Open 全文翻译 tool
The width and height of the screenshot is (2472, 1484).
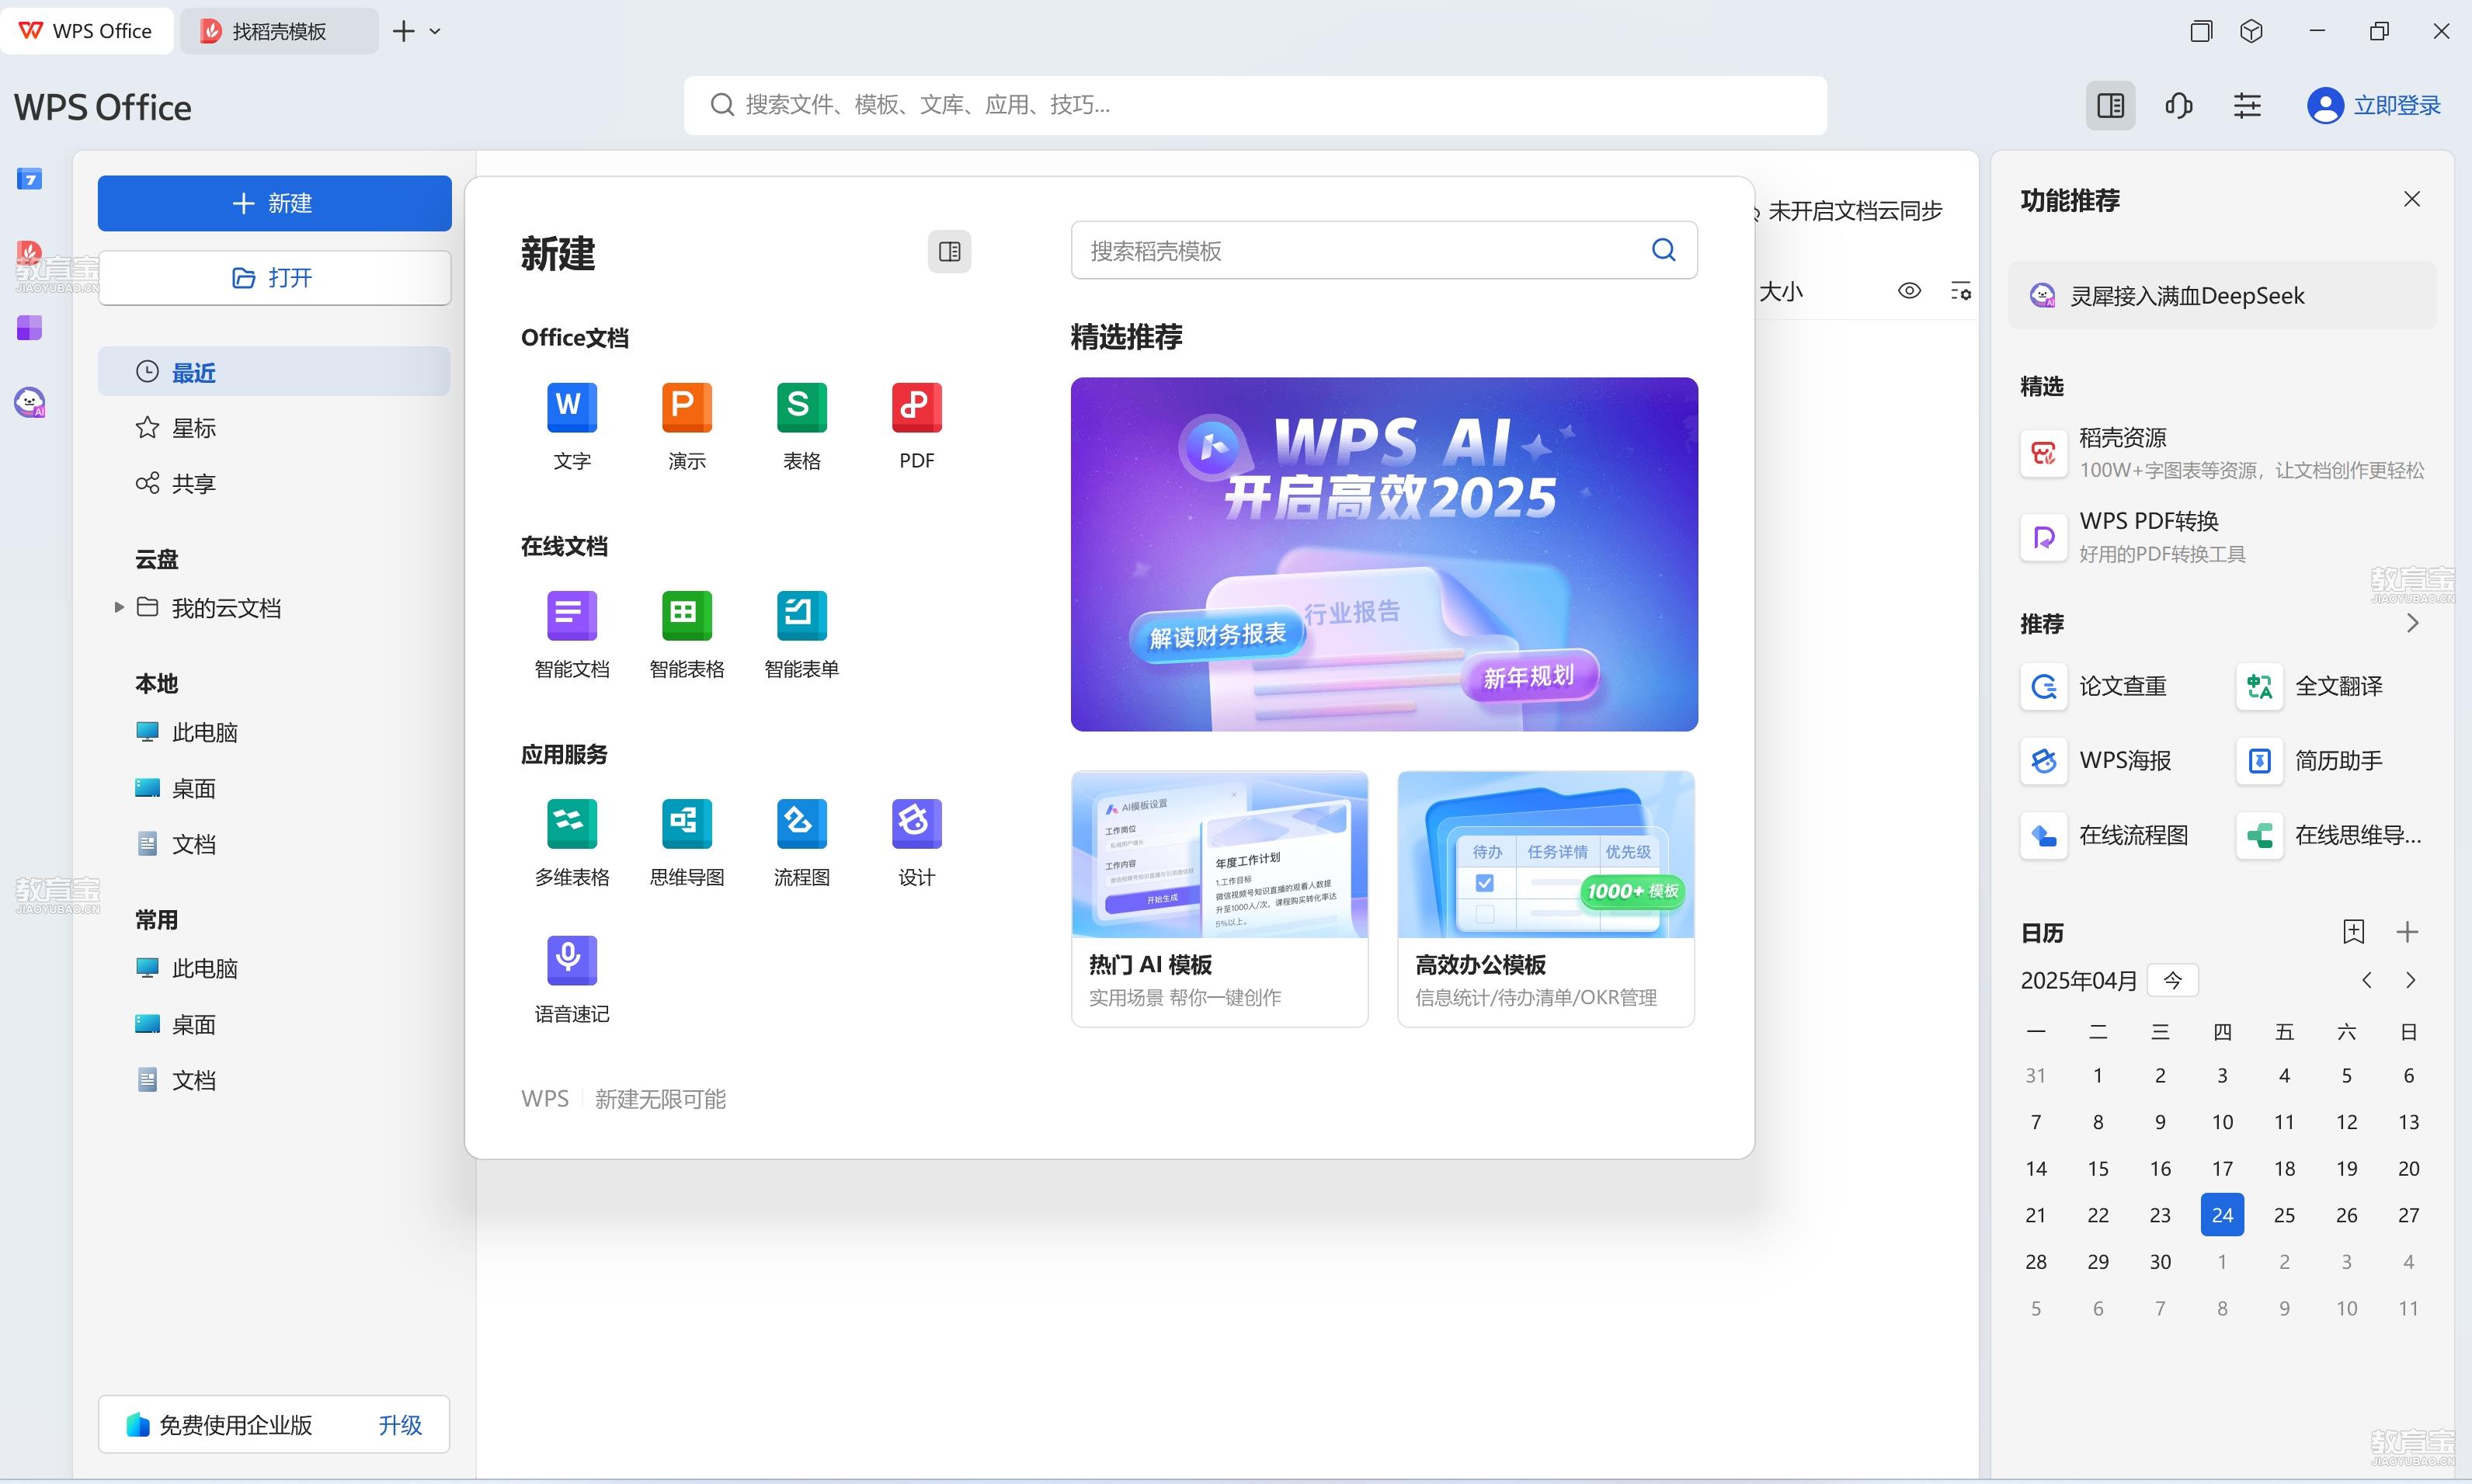pyautogui.click(x=2311, y=686)
